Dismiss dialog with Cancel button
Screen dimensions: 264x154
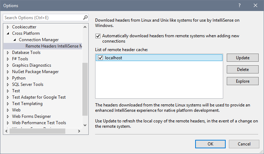[x=244, y=144]
